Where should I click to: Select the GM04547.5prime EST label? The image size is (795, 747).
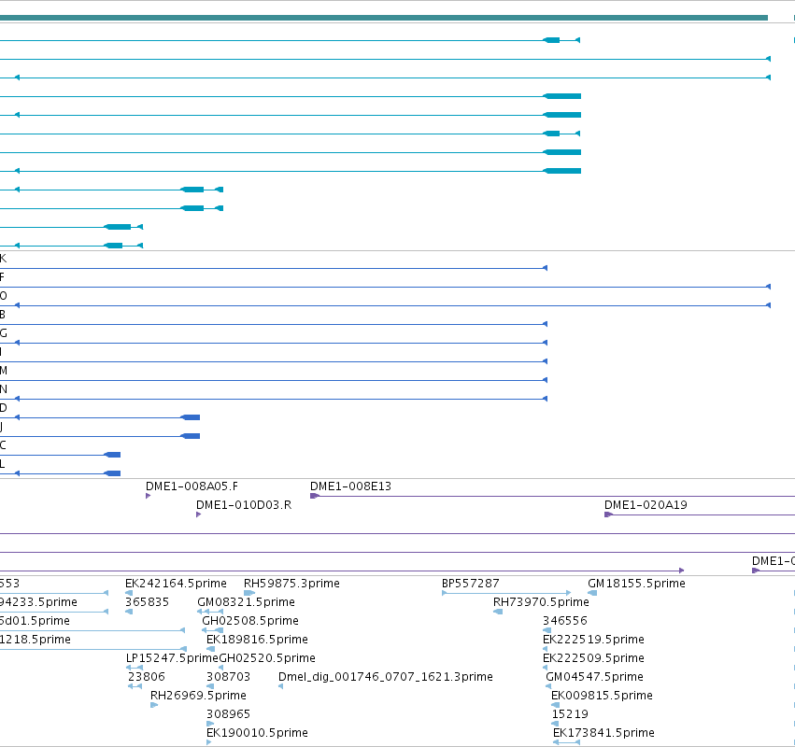[594, 677]
